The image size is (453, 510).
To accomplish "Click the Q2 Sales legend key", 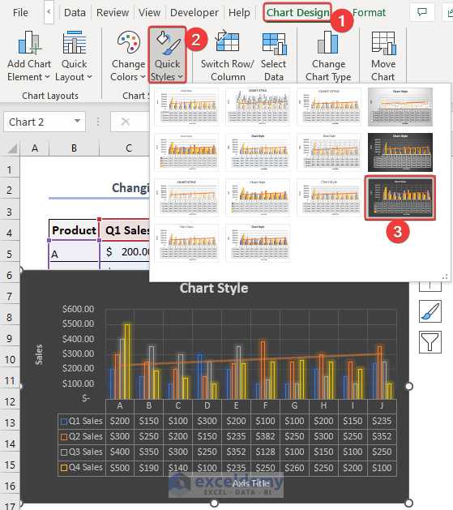I will pyautogui.click(x=64, y=437).
